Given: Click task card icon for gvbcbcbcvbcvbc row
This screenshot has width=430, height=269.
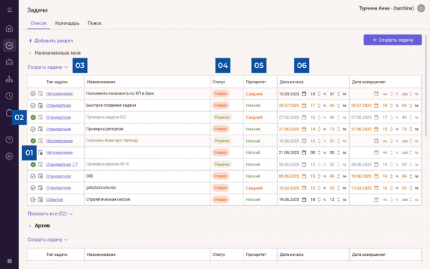Looking at the screenshot, I should 40,188.
